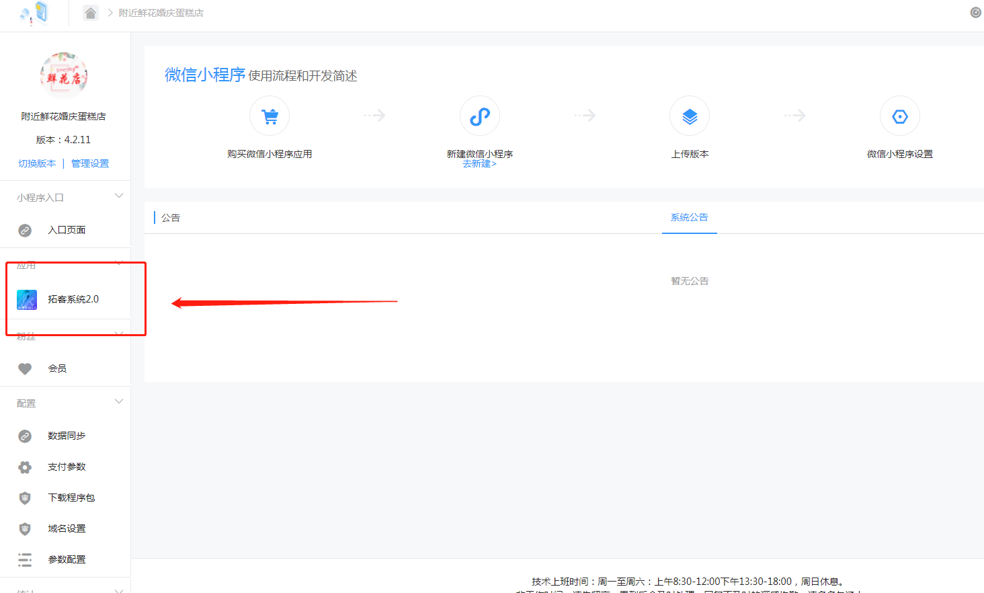Click the shield icon beside 域名设置
The height and width of the screenshot is (593, 984).
point(25,528)
